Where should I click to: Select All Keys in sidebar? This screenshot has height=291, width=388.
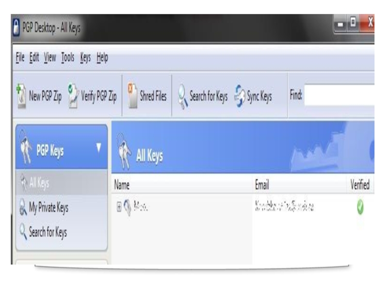(x=62, y=183)
